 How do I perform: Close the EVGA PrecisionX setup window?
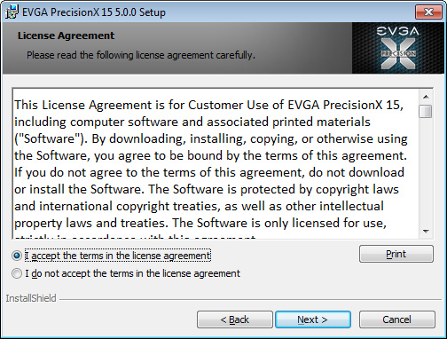point(428,12)
